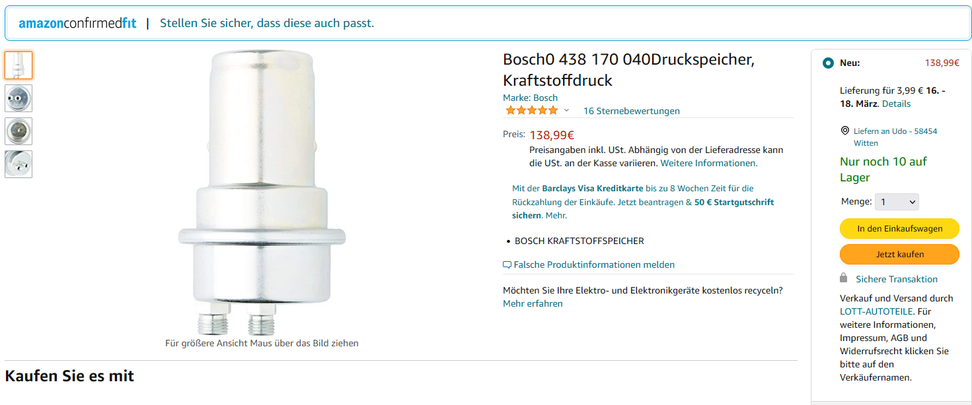Viewport: 972px width, 405px height.
Task: Select the Neu radio button
Action: 828,63
